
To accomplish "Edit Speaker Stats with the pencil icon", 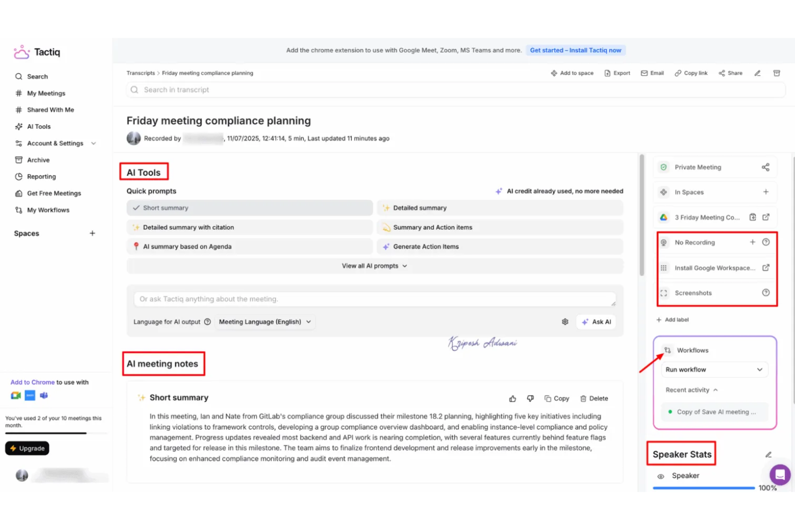I will click(769, 454).
